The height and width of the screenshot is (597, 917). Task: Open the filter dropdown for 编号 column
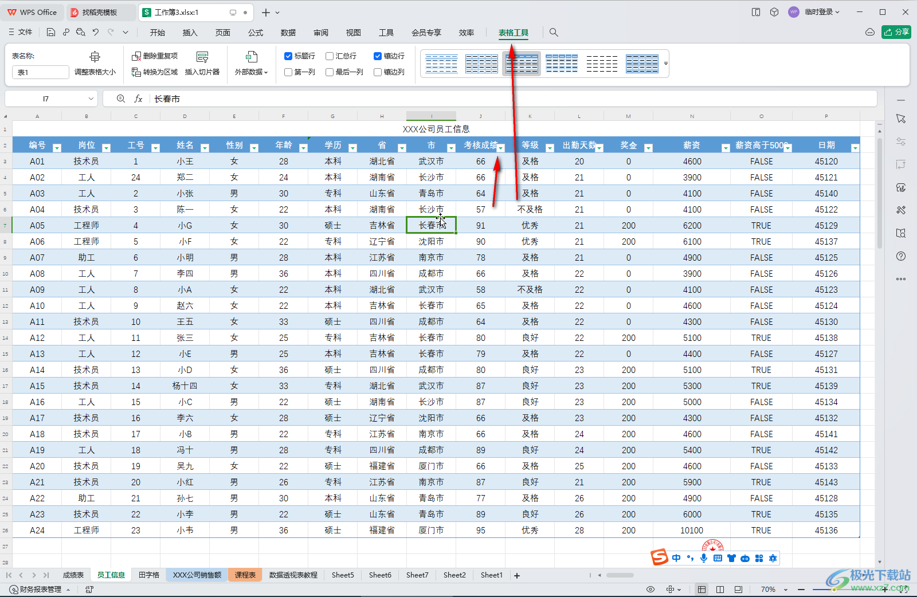57,148
